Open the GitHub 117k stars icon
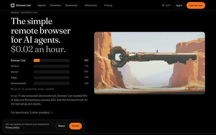This screenshot has height=135, width=216. (x=163, y=5)
